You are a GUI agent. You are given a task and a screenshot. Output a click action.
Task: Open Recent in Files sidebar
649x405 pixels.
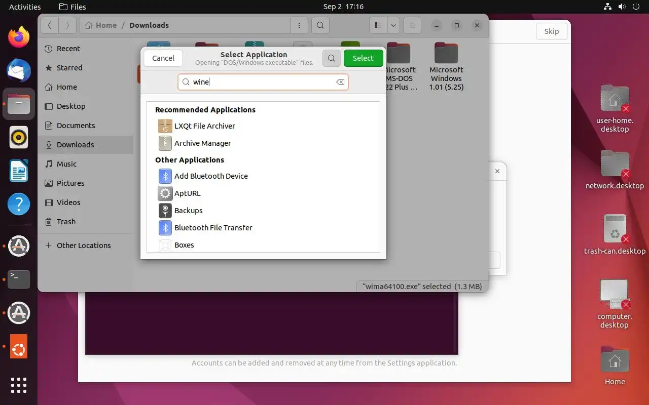85,49
